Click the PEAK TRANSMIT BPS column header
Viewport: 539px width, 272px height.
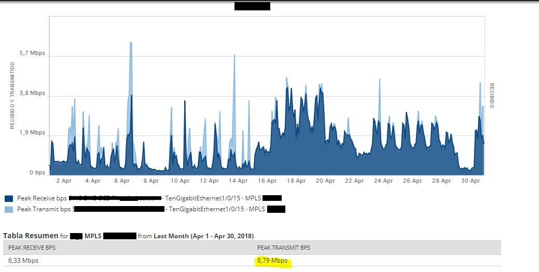(284, 248)
